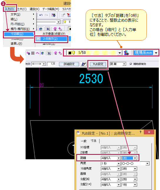This screenshot has width=160, height=190.
Task: Expand the 1/50 scale dropdown
Action: point(120,53)
